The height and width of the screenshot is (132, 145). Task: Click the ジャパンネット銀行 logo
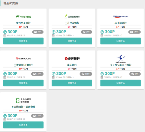click(121, 59)
